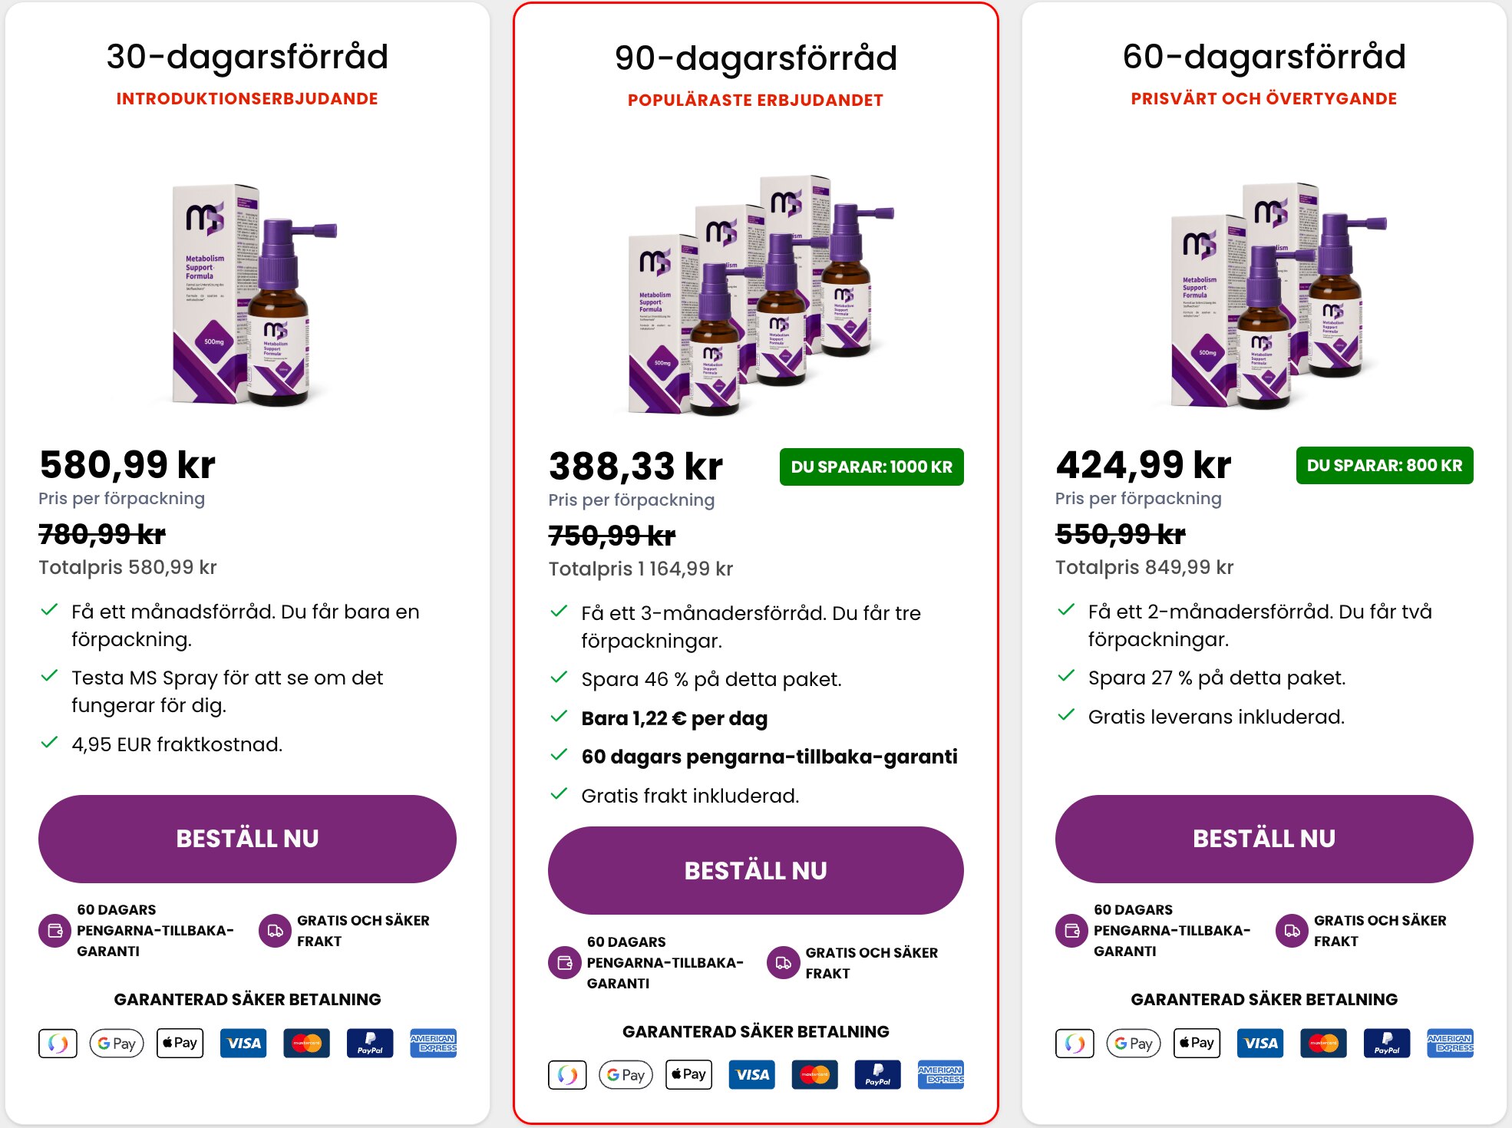Click the 'DU SPARAR: 800 KR' green badge
The width and height of the screenshot is (1512, 1128).
1384,464
